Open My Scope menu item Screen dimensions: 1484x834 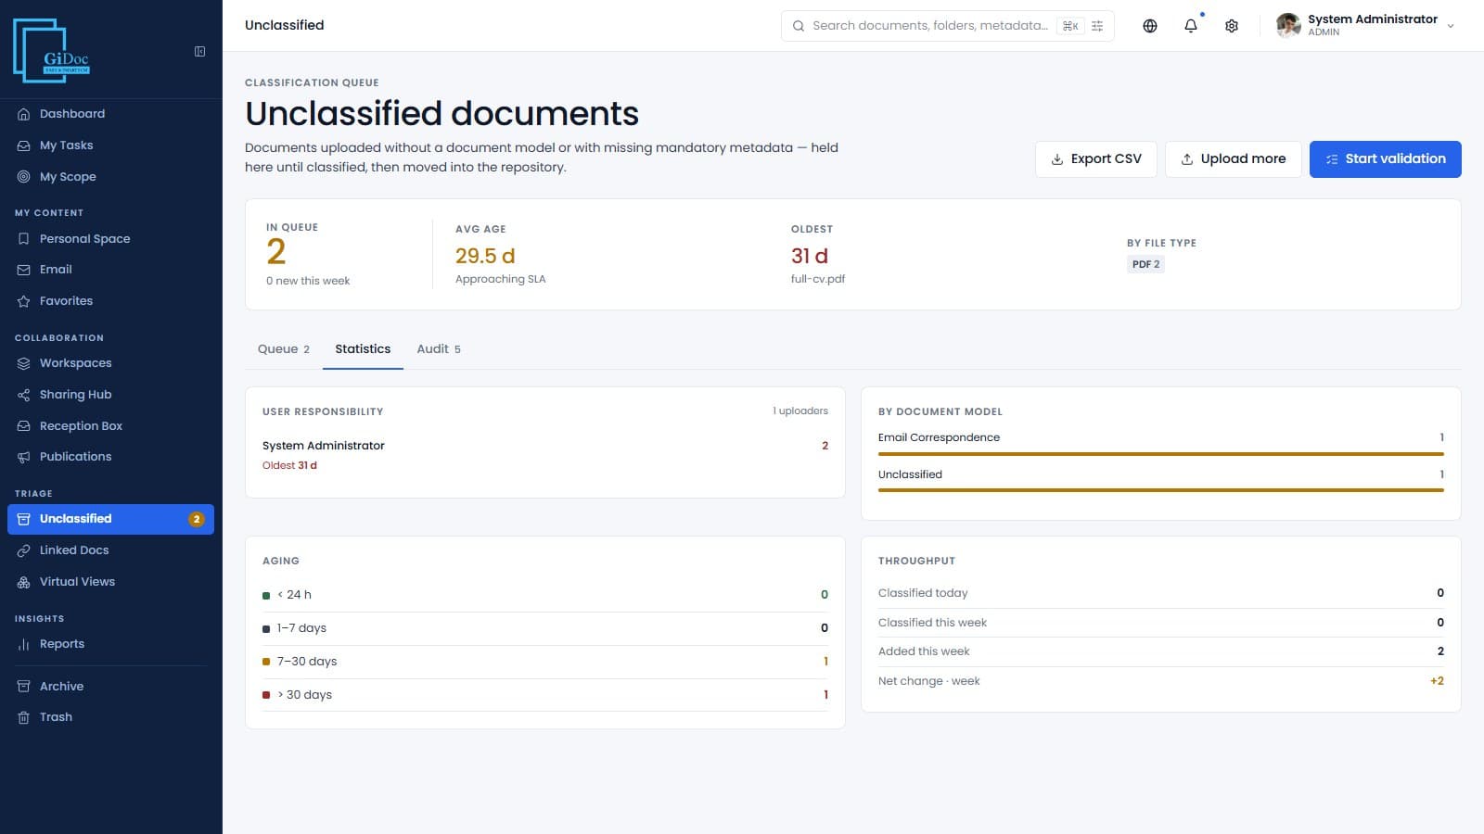click(x=111, y=177)
